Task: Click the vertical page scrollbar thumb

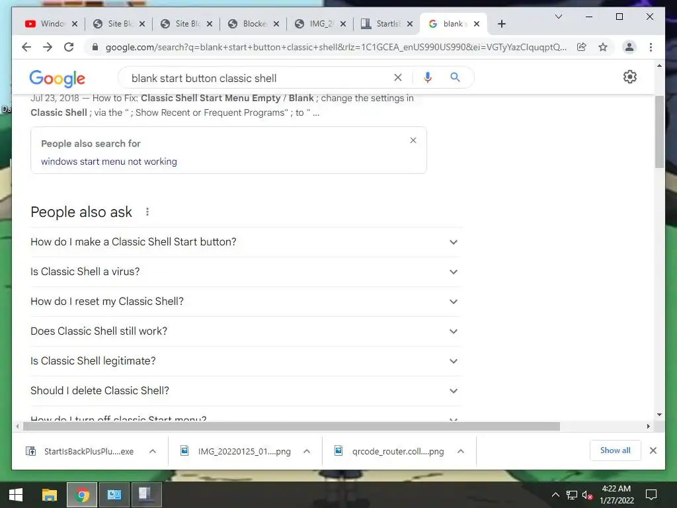Action: pyautogui.click(x=659, y=132)
